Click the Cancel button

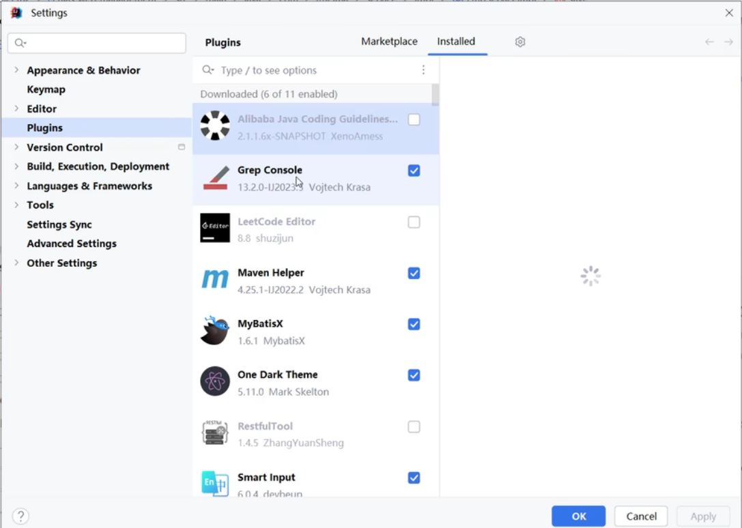641,516
